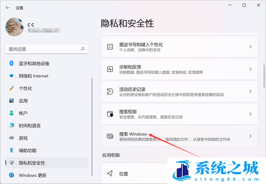The height and width of the screenshot is (184, 266).
Task: Click the search permissions shield icon
Action: coord(110,114)
